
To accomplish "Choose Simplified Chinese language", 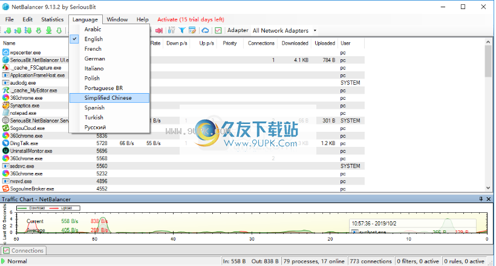I will 109,98.
